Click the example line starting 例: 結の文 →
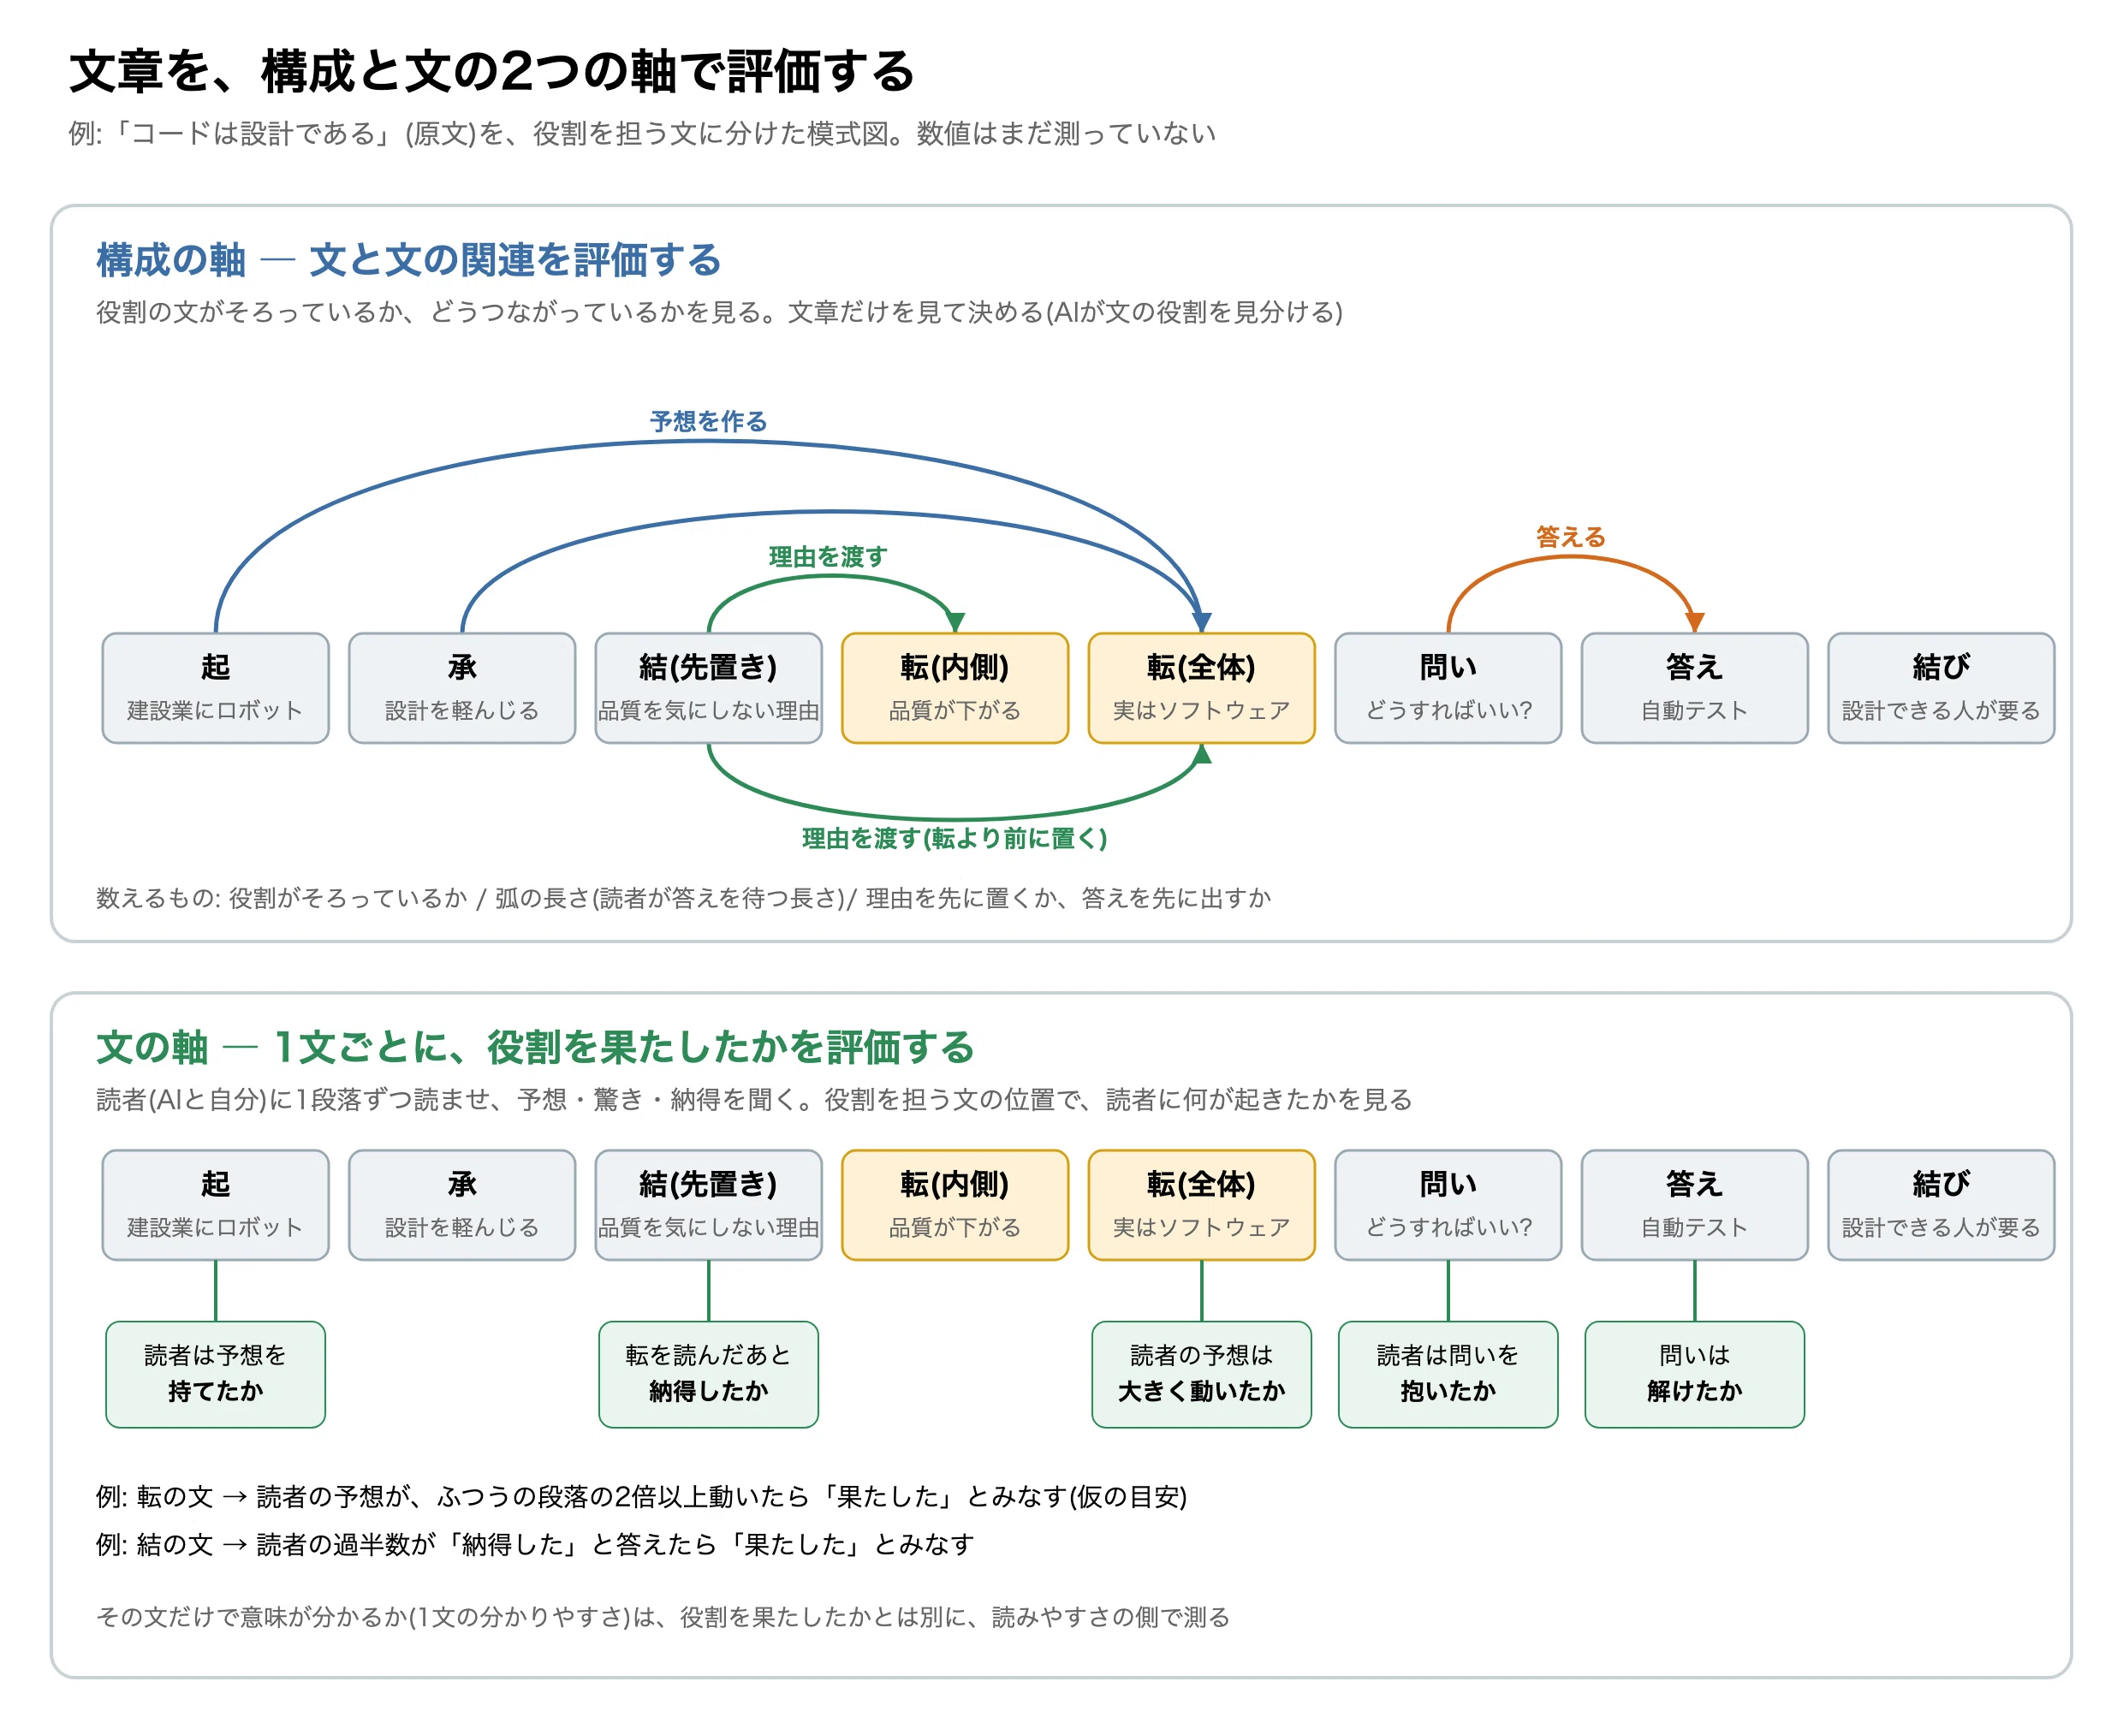Image resolution: width=2123 pixels, height=1729 pixels. coord(535,1544)
